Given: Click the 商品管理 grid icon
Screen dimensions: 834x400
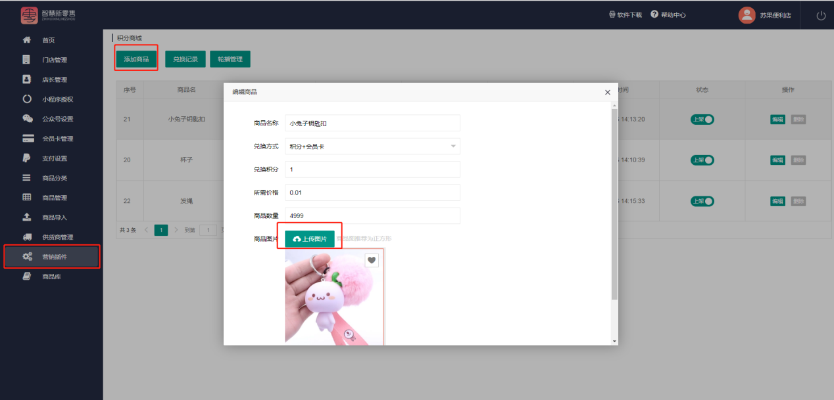Looking at the screenshot, I should pyautogui.click(x=27, y=198).
